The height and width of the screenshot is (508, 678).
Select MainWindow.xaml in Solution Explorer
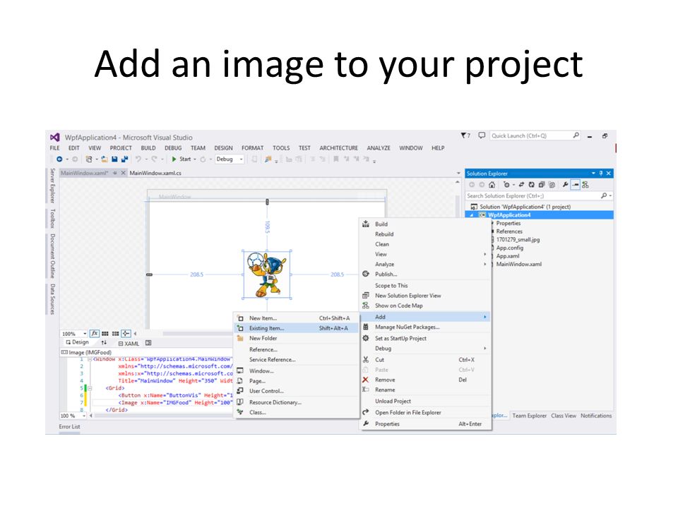point(518,264)
